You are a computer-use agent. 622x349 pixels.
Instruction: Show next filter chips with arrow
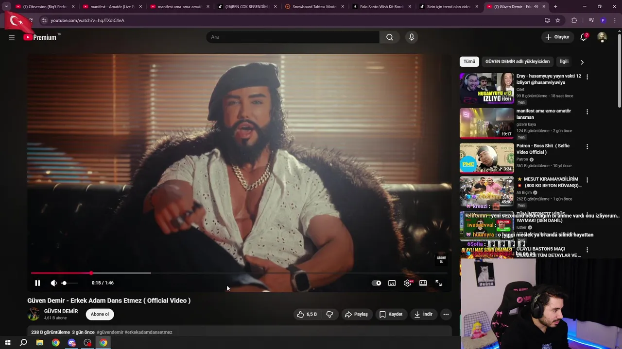(x=582, y=62)
